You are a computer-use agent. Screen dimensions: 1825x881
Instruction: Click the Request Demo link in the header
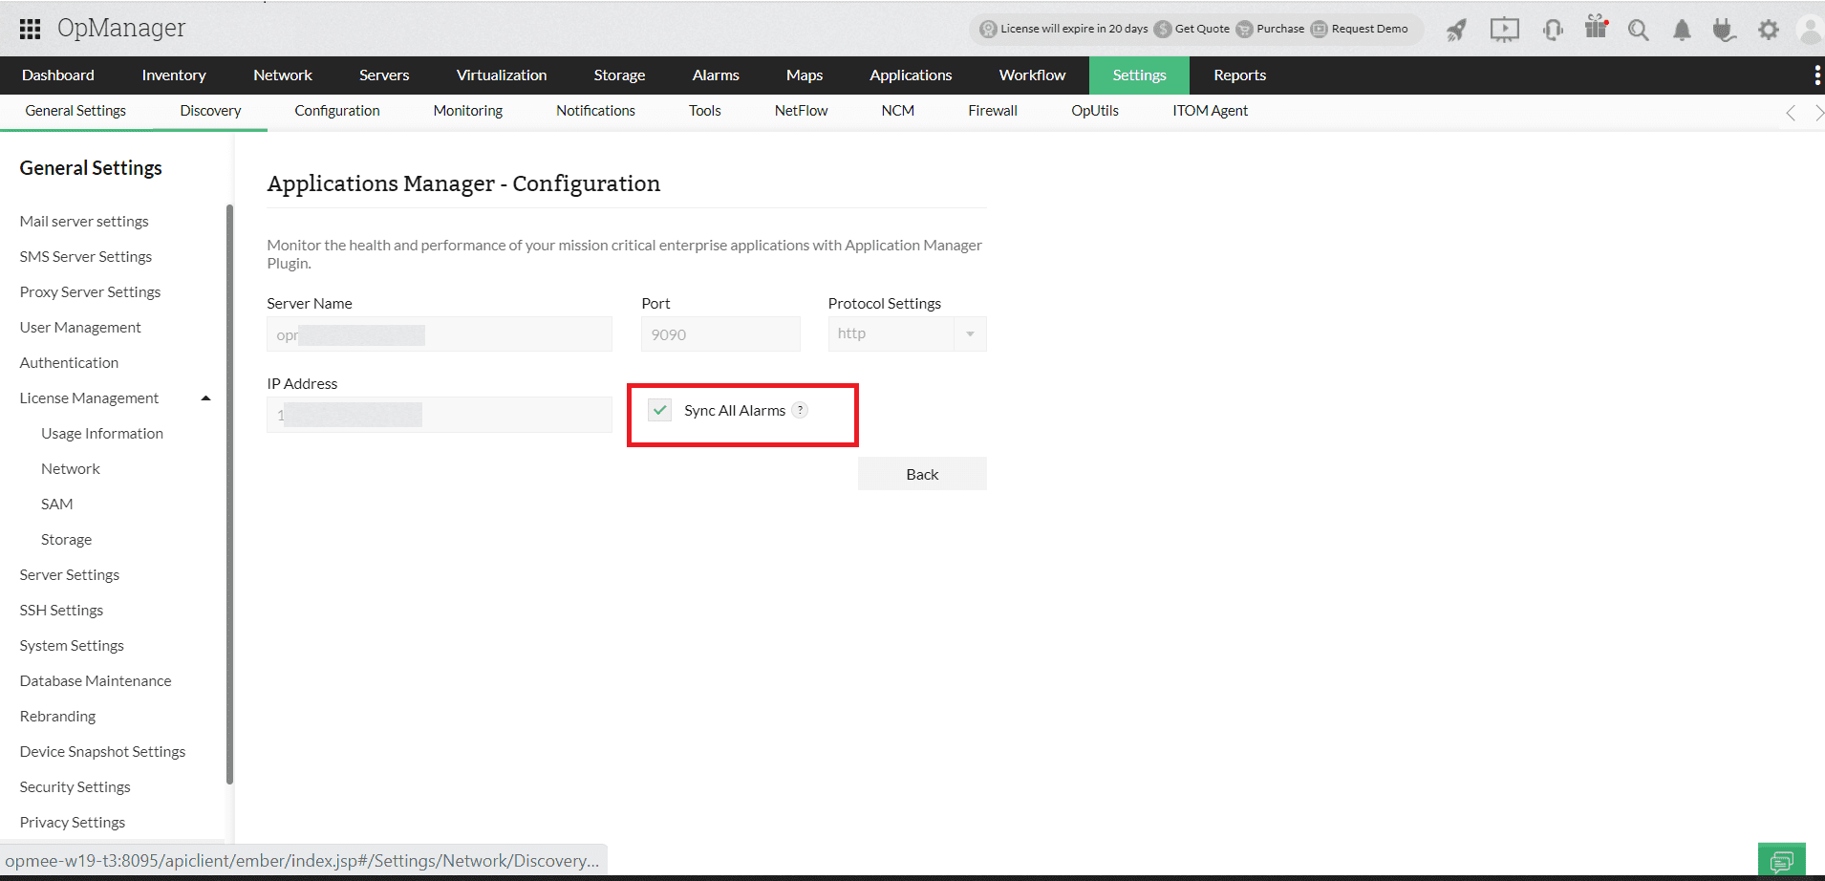[1368, 29]
